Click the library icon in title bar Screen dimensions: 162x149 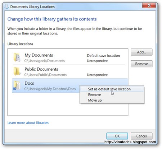(7, 6)
